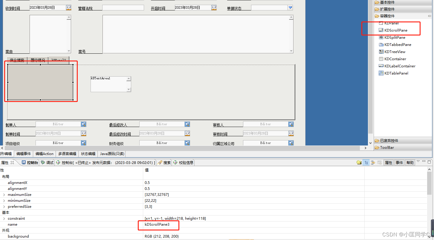Screen dimensions: 434x240
Task: Expand the ToolBar palette group
Action: pyautogui.click(x=403, y=147)
